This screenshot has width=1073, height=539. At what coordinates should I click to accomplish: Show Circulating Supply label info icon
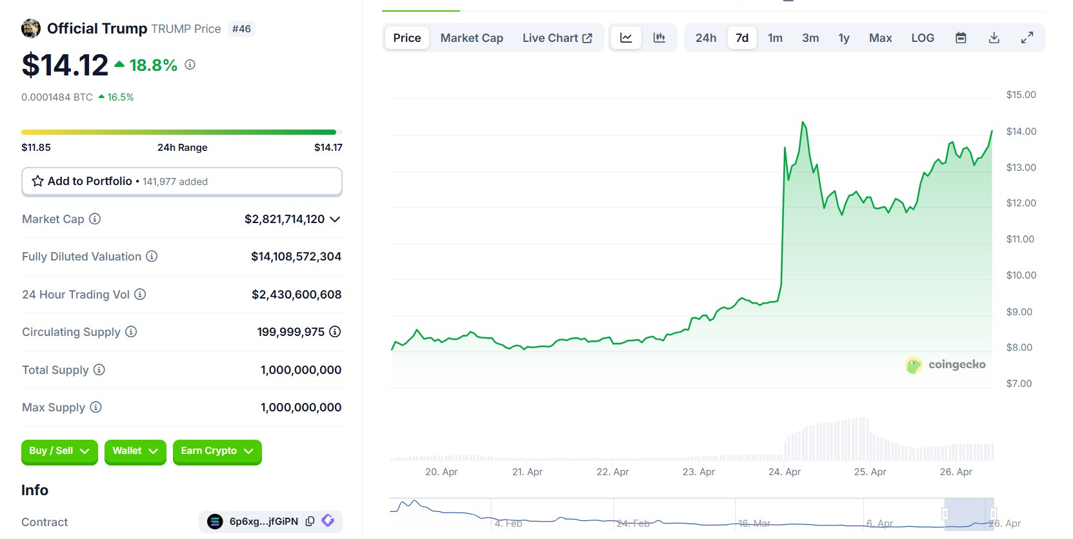(x=131, y=331)
